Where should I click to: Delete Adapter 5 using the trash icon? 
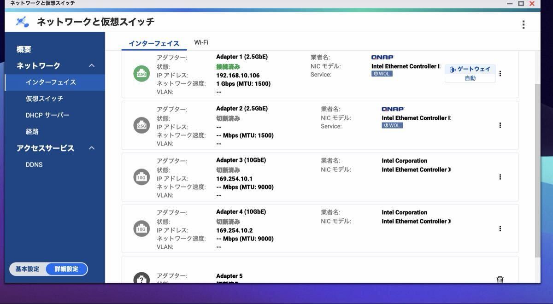tap(500, 280)
